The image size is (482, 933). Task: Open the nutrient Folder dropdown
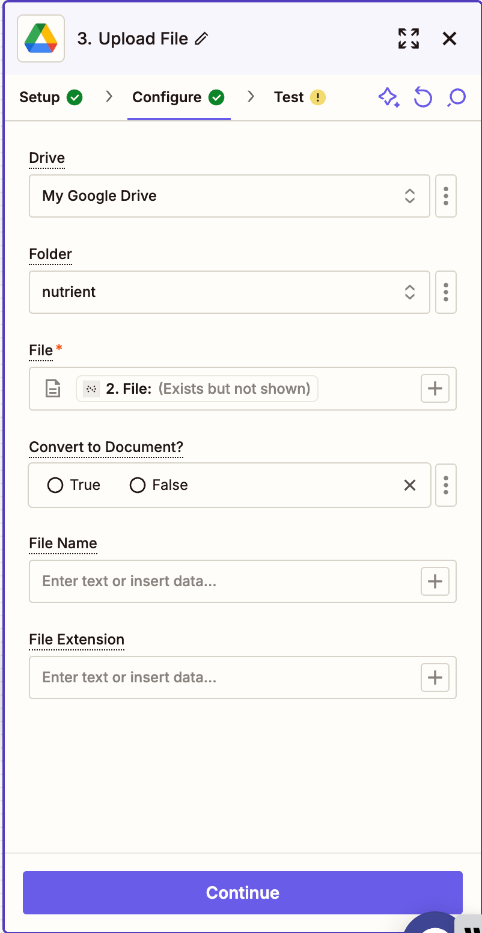click(229, 292)
